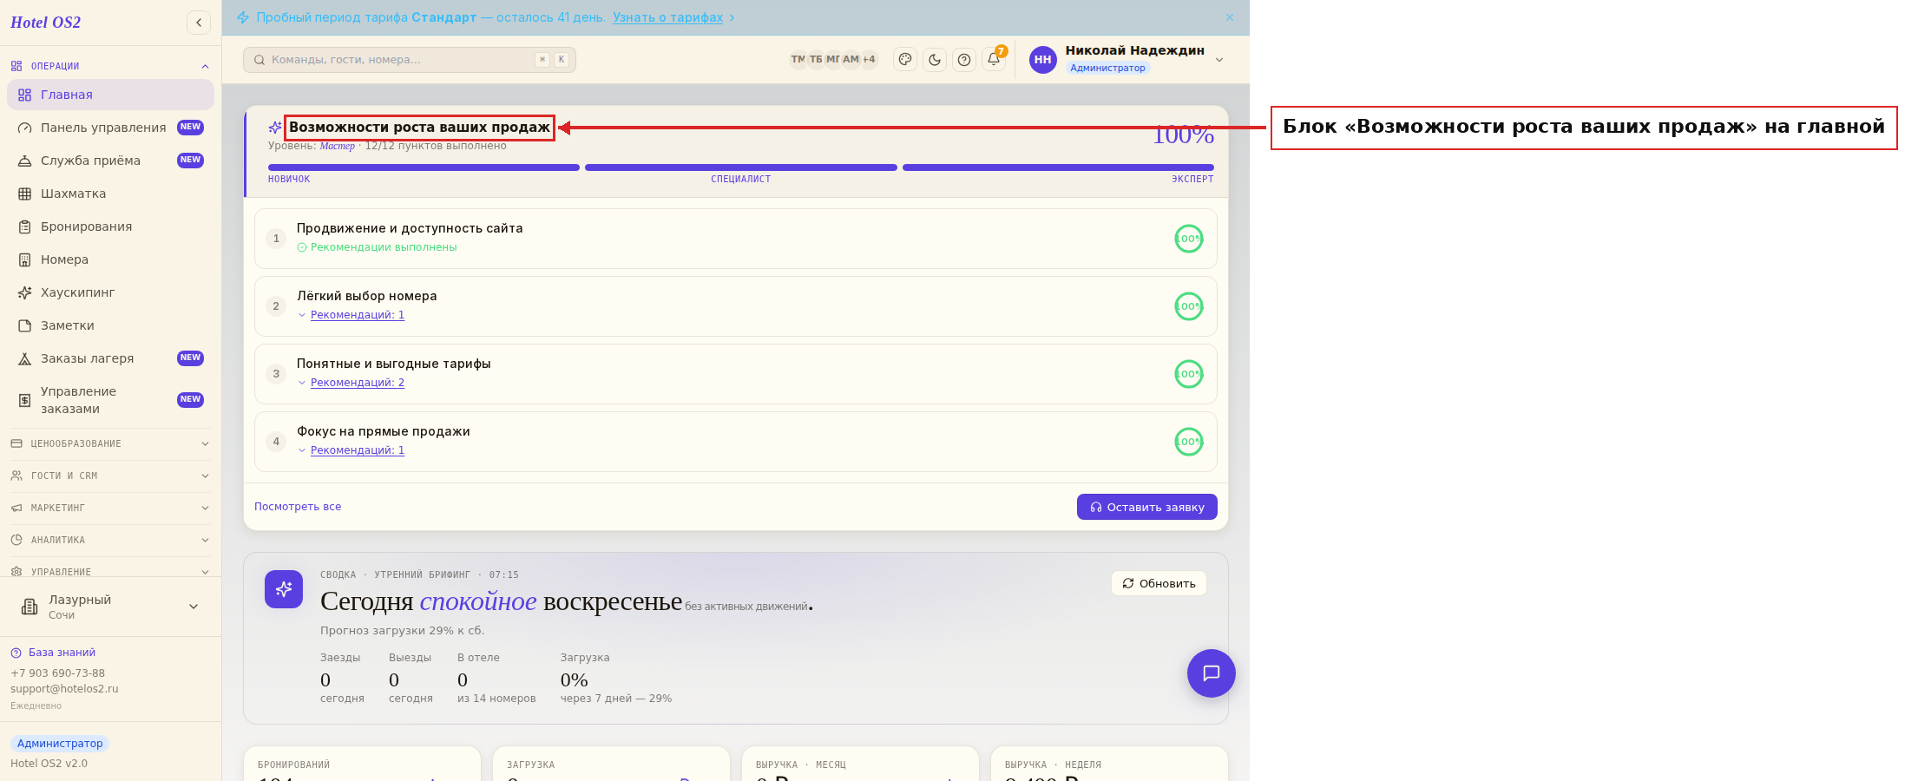
Task: Go to Служба приёма section
Action: point(110,161)
